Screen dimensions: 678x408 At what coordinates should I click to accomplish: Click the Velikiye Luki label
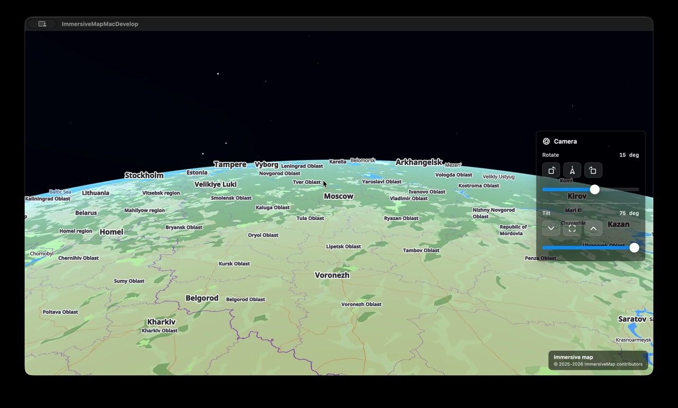pyautogui.click(x=216, y=184)
